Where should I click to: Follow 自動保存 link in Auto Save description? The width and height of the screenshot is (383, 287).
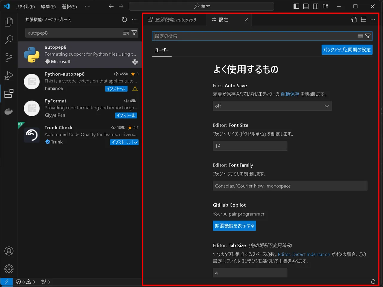pyautogui.click(x=290, y=94)
